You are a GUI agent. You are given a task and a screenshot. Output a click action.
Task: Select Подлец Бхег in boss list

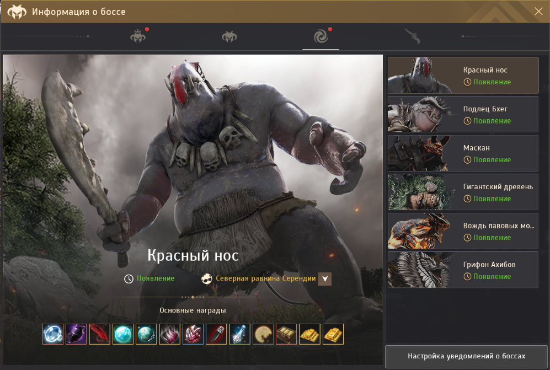(463, 114)
